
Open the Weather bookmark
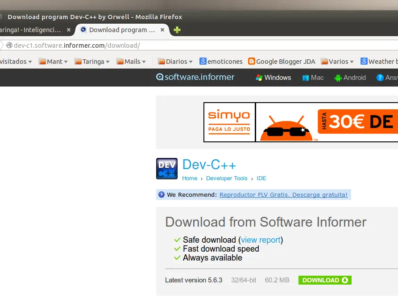pyautogui.click(x=379, y=62)
